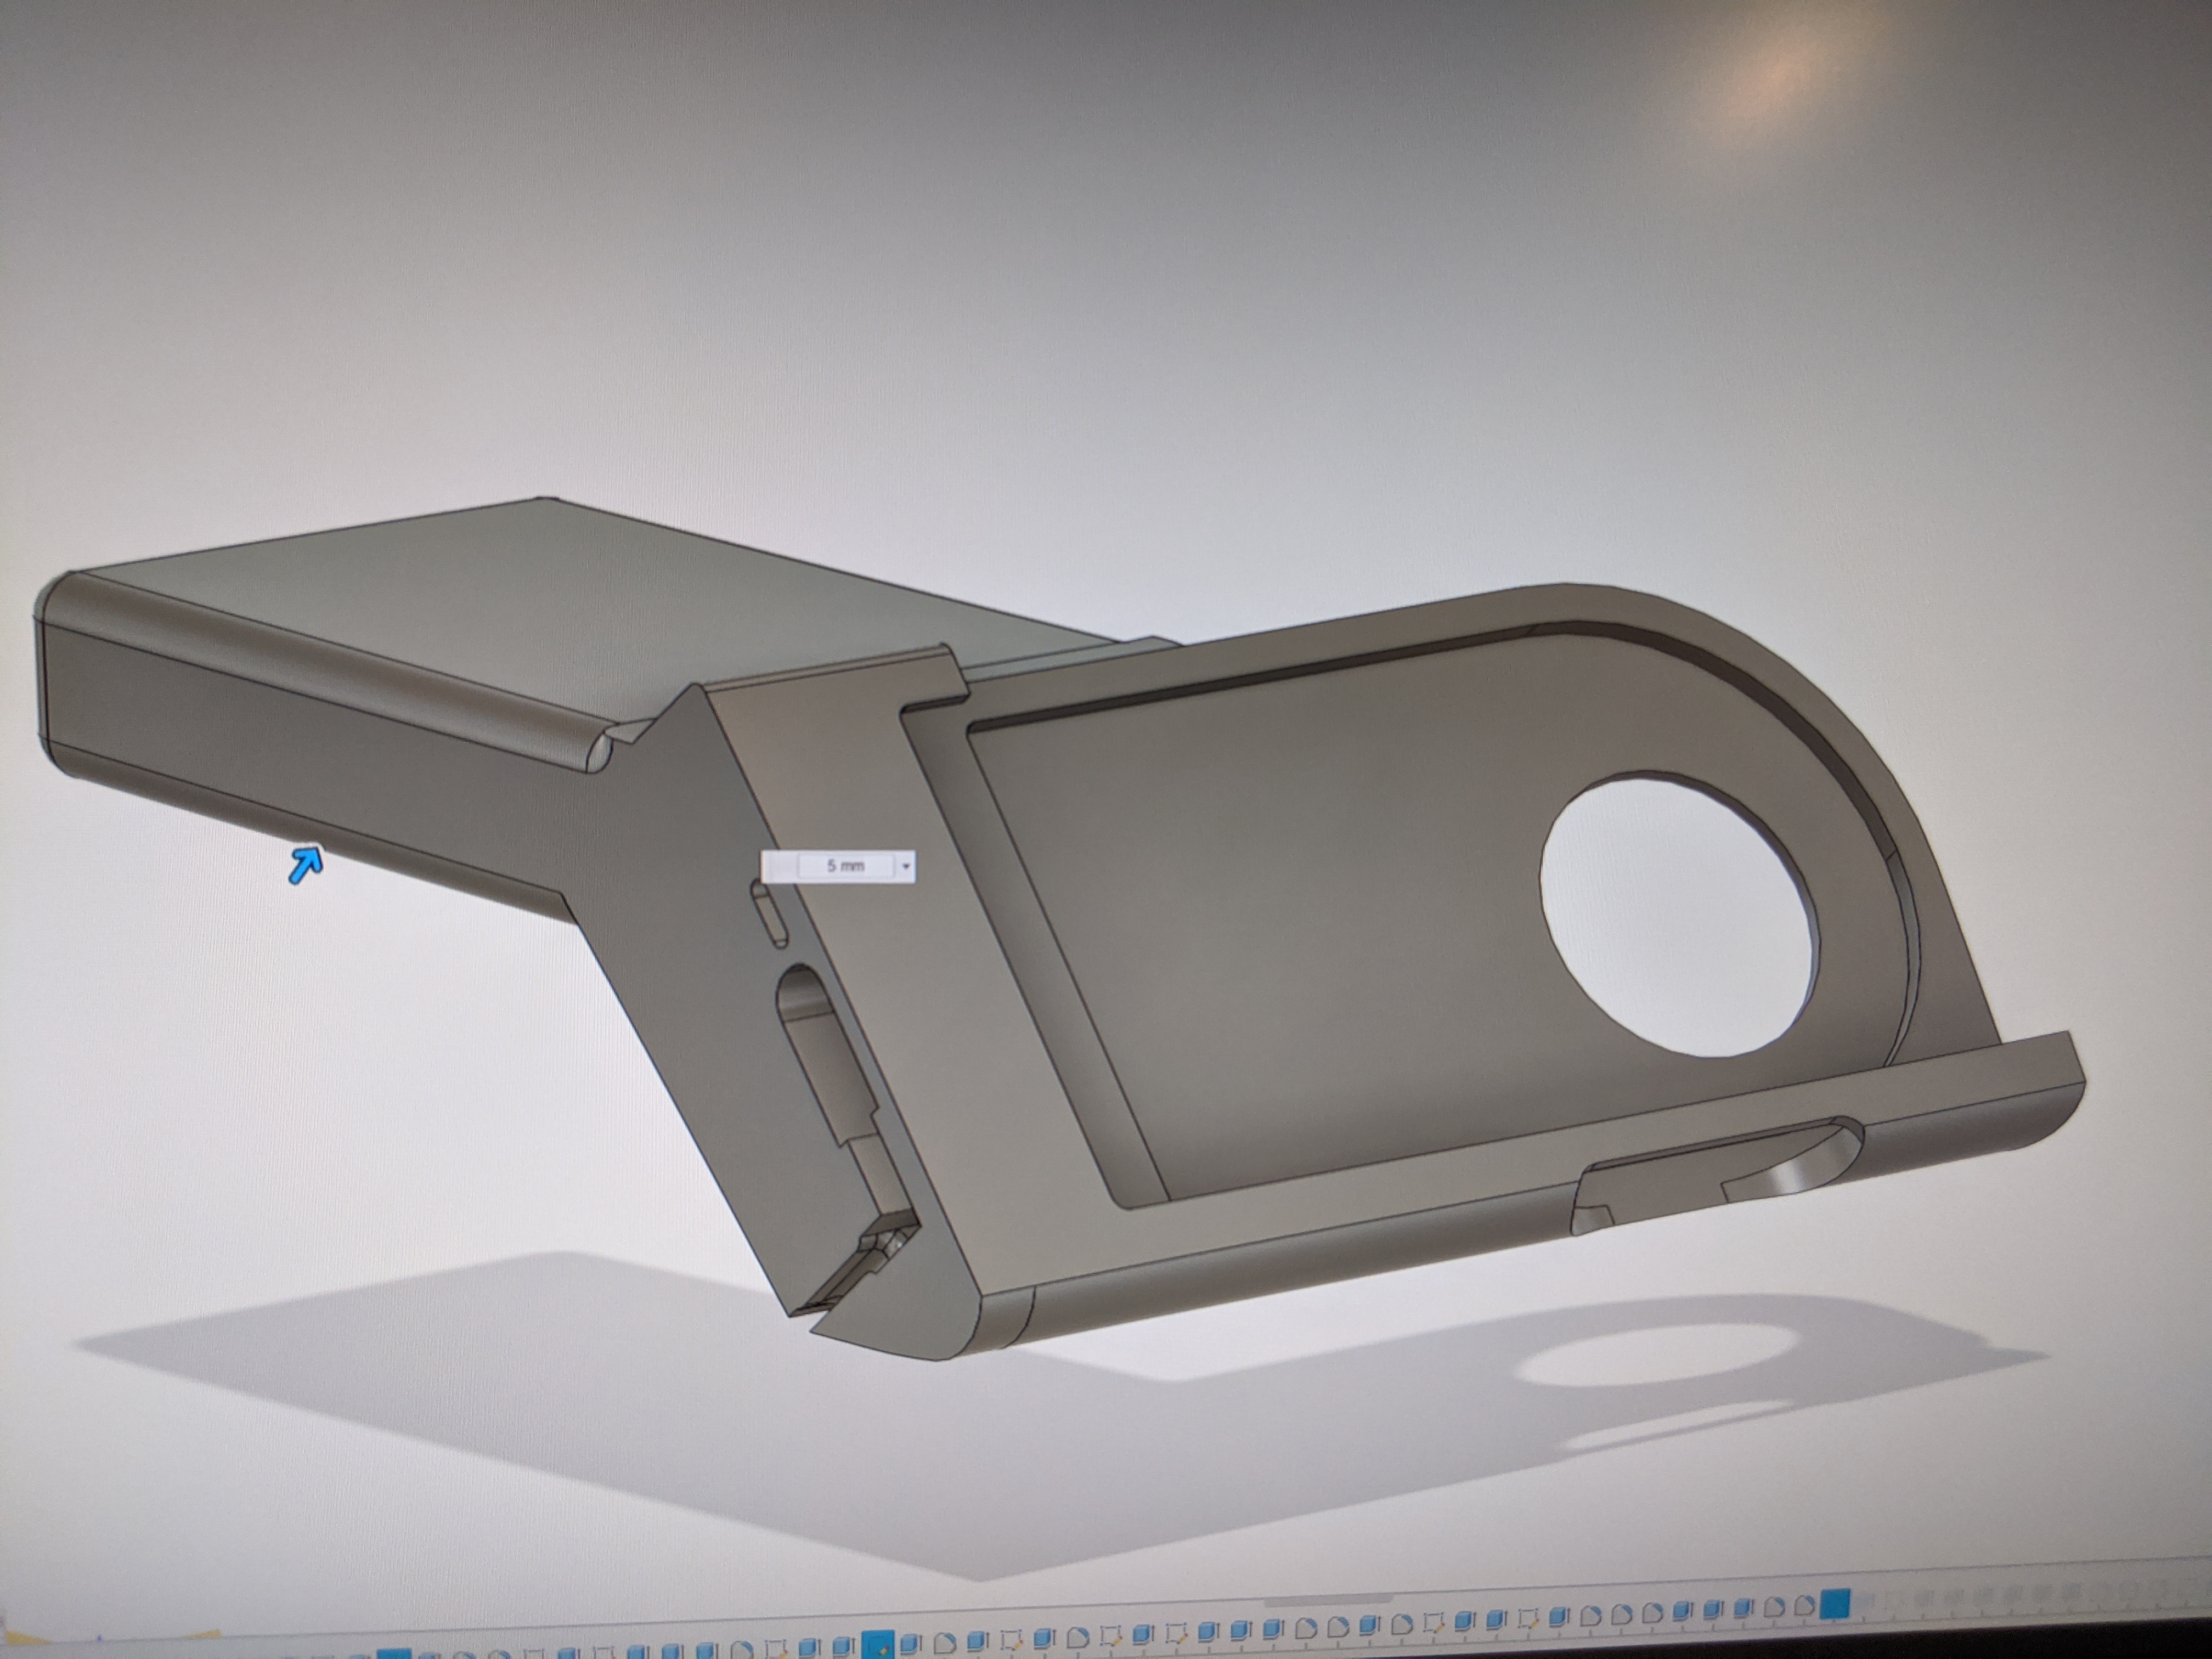The width and height of the screenshot is (2212, 1659).
Task: Click the timeline horizontal scrollbar thumb
Action: [x=1329, y=1601]
